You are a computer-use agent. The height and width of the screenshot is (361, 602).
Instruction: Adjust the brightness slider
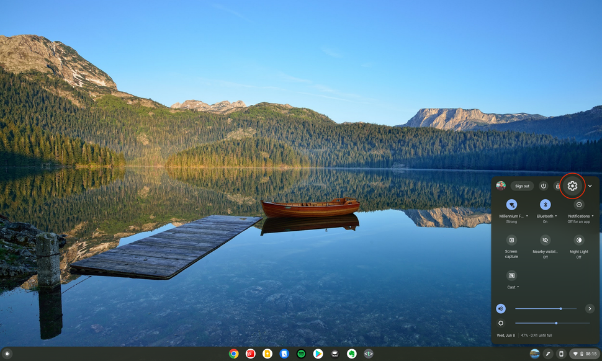pos(556,323)
